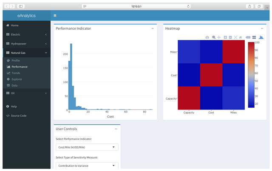Open the Trends submenu item
Viewport: 272px width, 171px height.
16,73
